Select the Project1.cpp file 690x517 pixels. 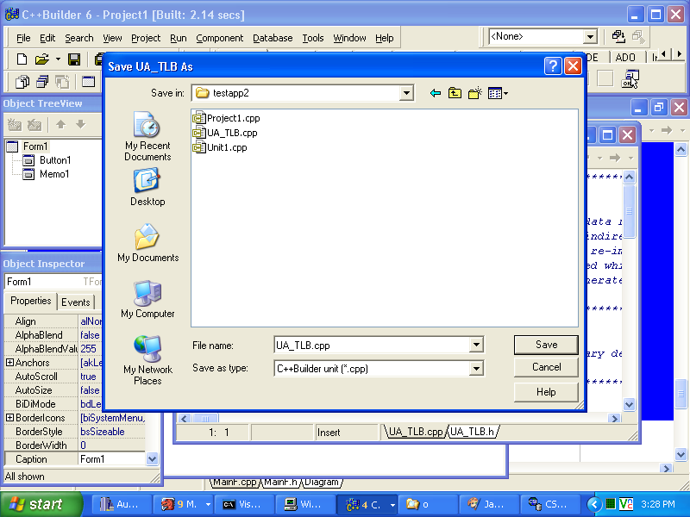[x=227, y=118]
